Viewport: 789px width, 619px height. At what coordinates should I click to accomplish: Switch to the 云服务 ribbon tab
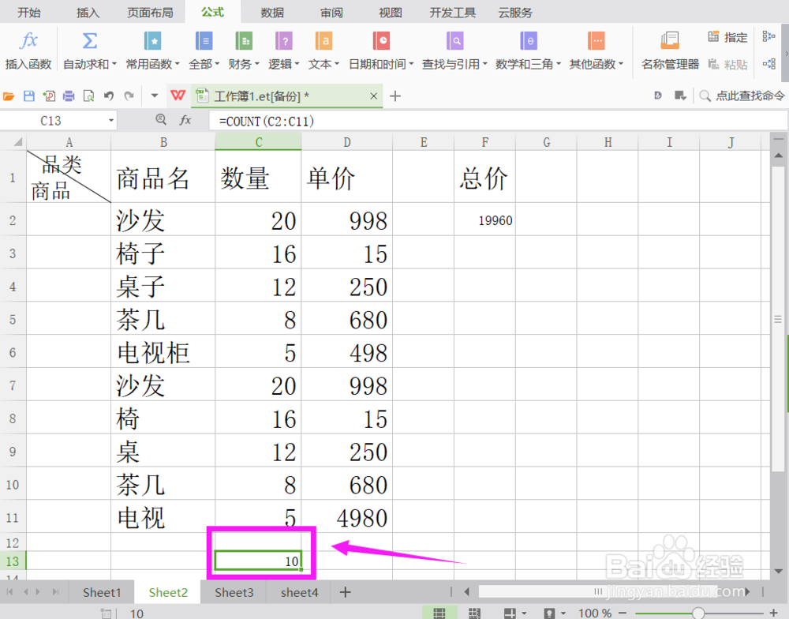coord(514,12)
